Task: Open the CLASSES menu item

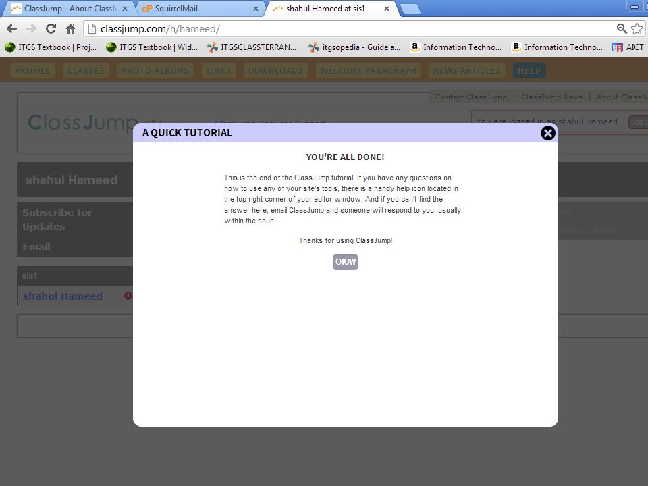Action: pos(86,71)
